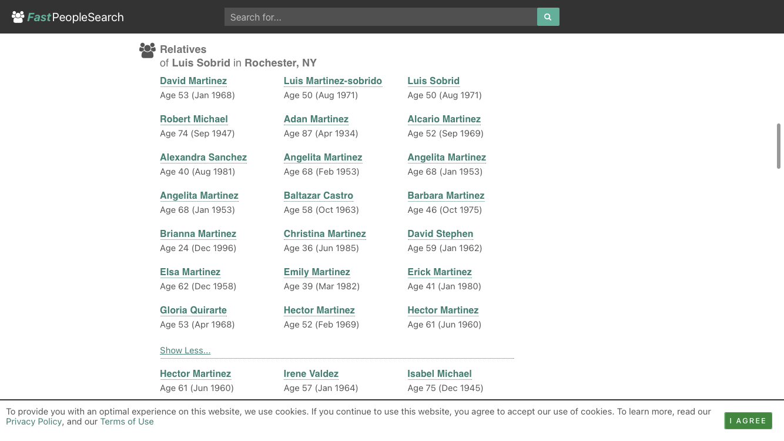Click the FastPeopleSearch logo
This screenshot has width=784, height=441.
68,17
